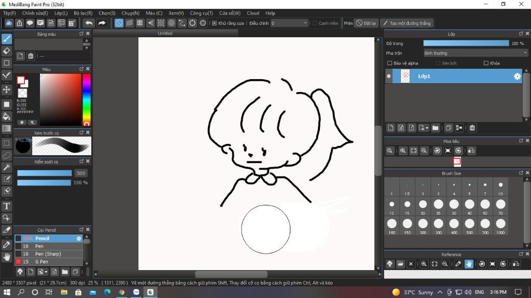
Task: Select the Magic Wand tool
Action: pyautogui.click(x=7, y=167)
